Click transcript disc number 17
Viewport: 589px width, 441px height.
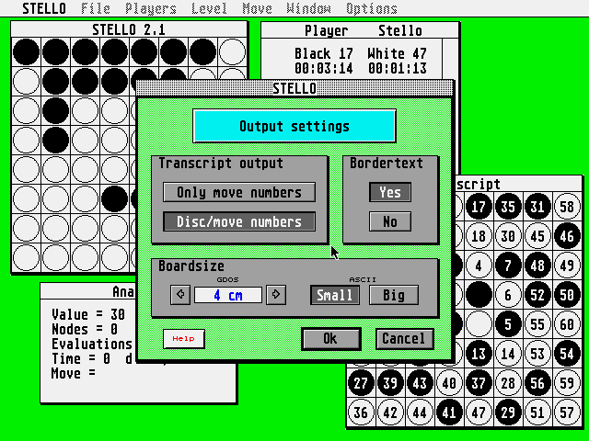479,207
